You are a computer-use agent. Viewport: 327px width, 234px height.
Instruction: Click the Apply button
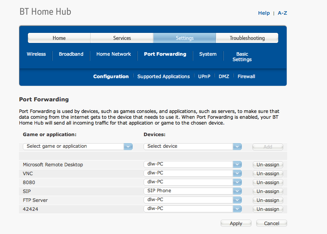pos(236,224)
